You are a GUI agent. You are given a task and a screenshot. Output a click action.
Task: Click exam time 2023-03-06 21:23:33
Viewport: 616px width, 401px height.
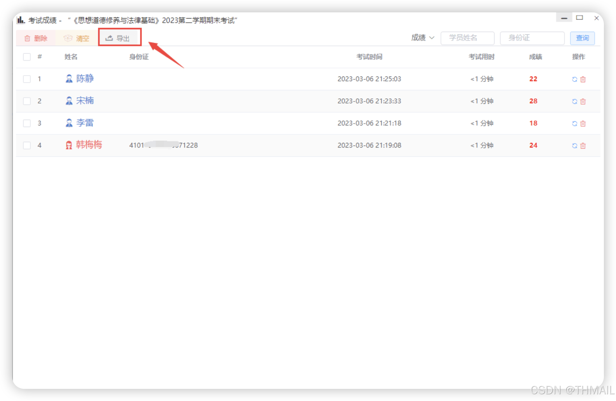coord(369,101)
